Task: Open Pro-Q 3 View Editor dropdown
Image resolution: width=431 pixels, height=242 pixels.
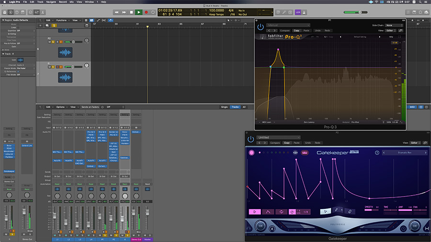Action: [390, 31]
